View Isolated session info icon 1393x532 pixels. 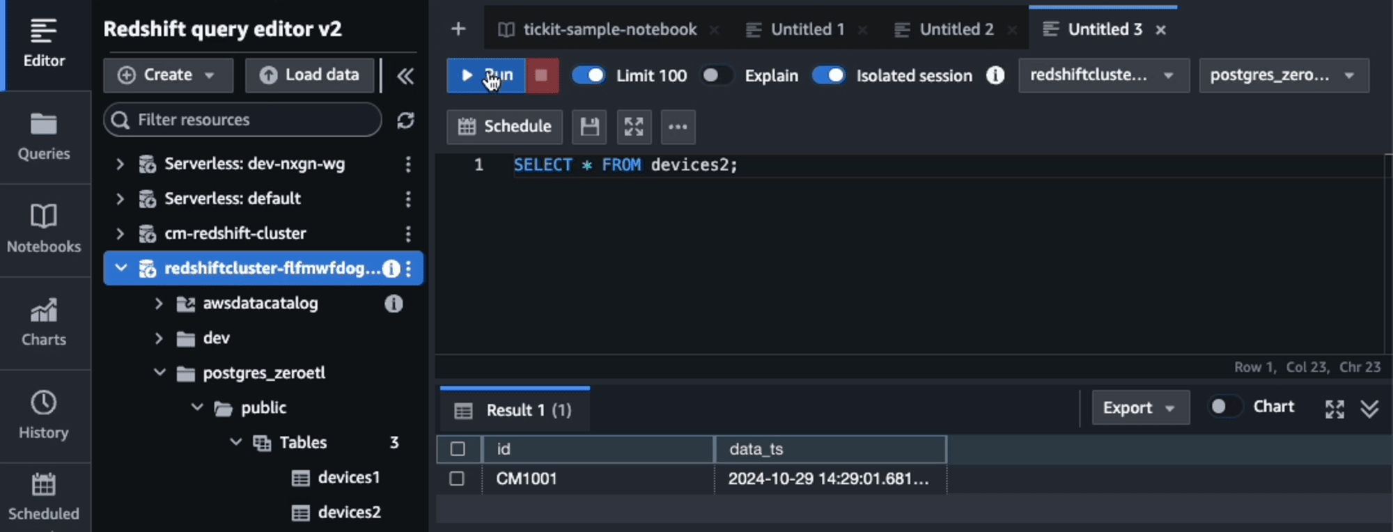(x=995, y=75)
